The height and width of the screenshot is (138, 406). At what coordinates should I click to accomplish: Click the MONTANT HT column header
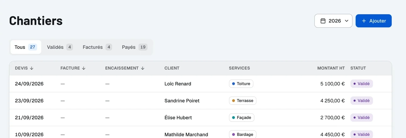(331, 68)
